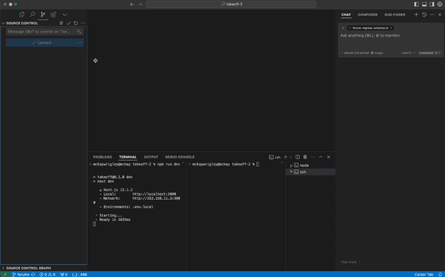Add context with plus in chat input
This screenshot has width=445, height=277.
pyautogui.click(x=343, y=28)
